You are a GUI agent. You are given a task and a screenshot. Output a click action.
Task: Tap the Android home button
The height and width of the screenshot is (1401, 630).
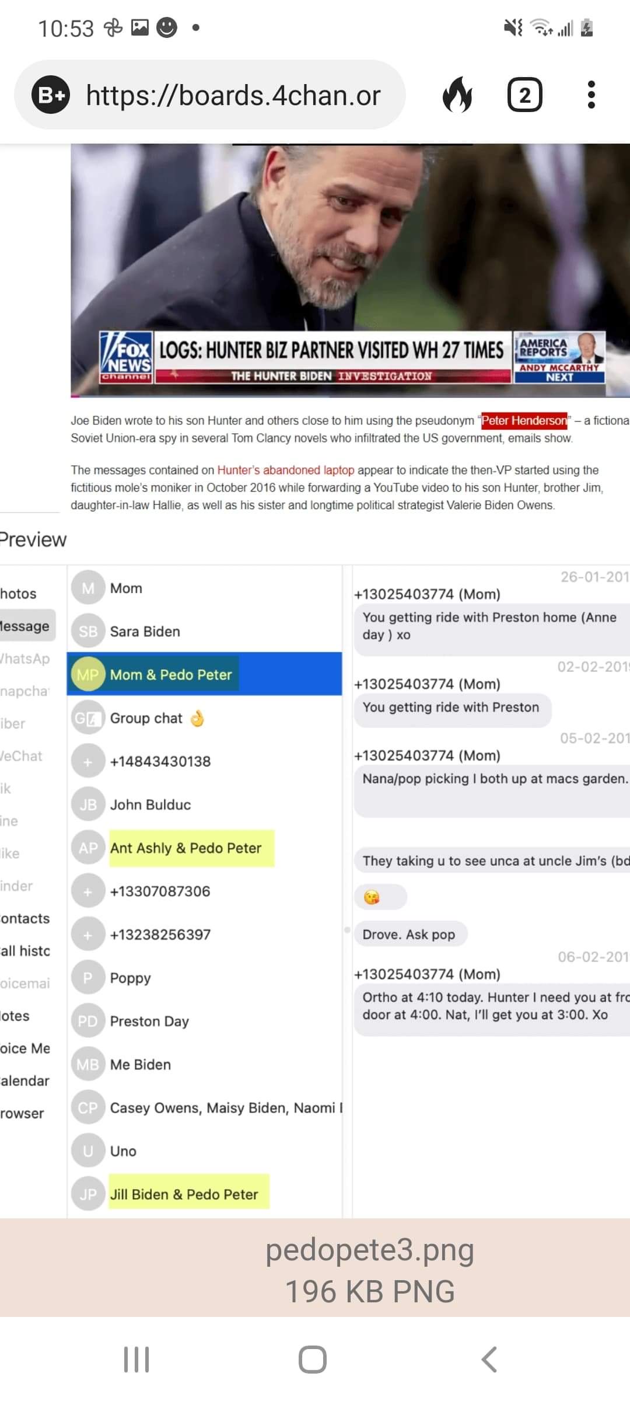[x=313, y=1359]
